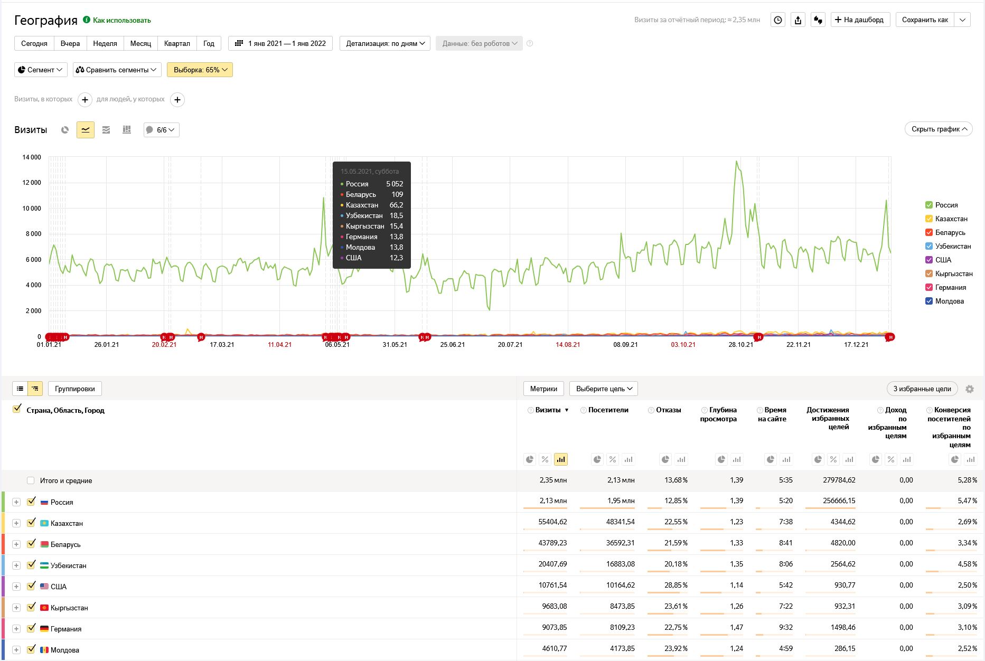Open Выберите цель dropdown

604,389
